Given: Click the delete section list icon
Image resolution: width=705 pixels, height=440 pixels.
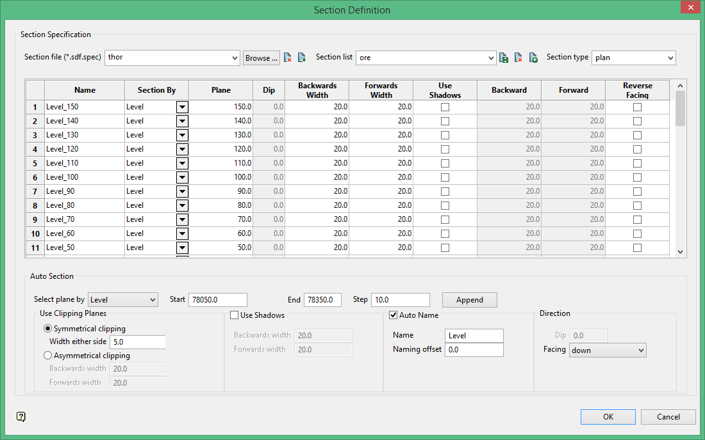Looking at the screenshot, I should [518, 58].
